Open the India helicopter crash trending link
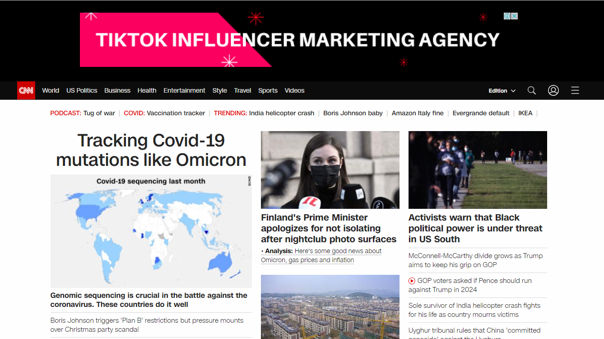 (282, 113)
